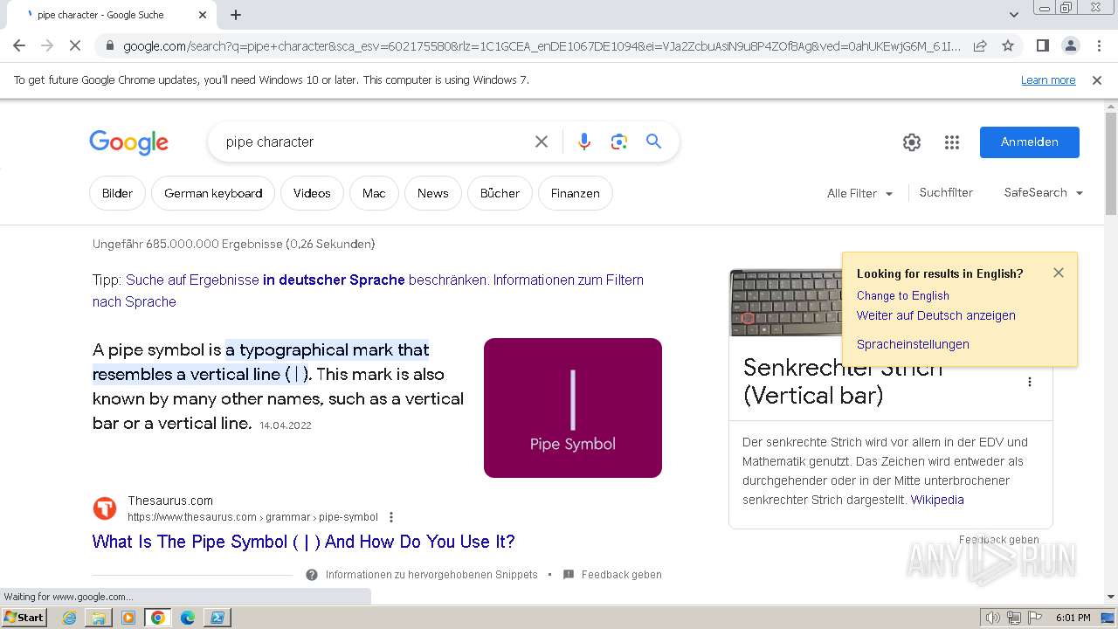1118x629 pixels.
Task: Click the keyboard photo thumbnail
Action: click(x=785, y=302)
